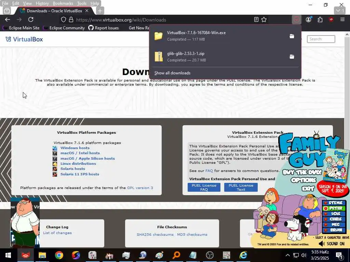The height and width of the screenshot is (262, 350).
Task: Toggle Sound On in Family Guy widget
Action: [x=332, y=244]
